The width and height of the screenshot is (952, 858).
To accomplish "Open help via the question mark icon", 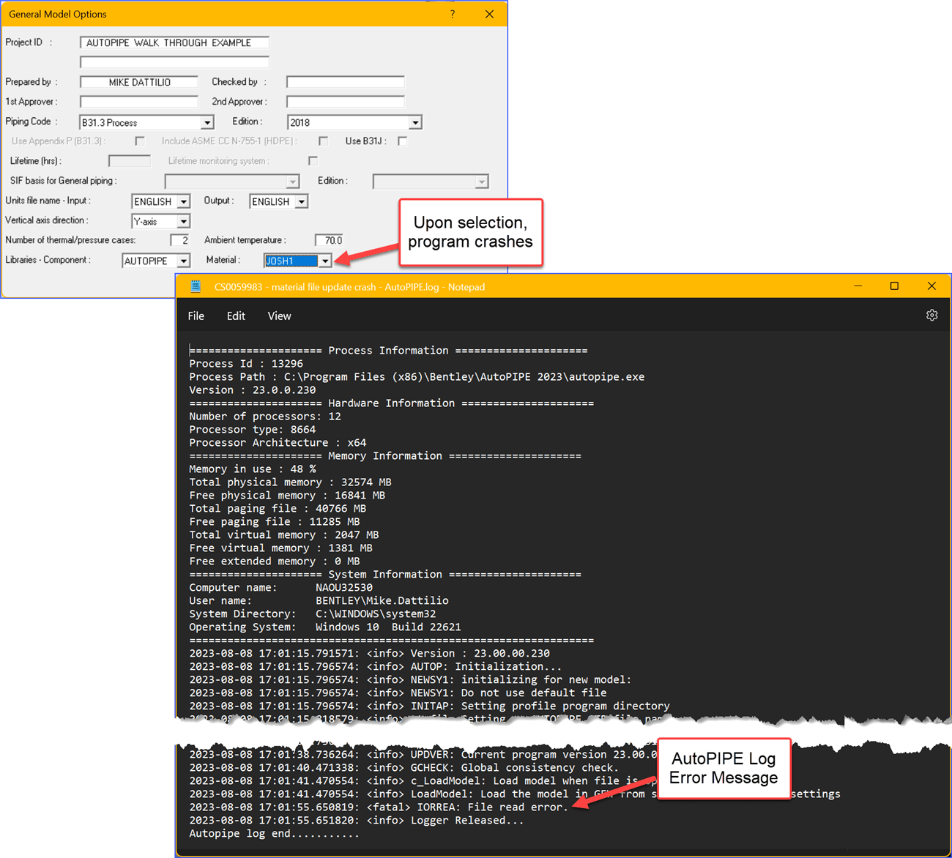I will tap(453, 14).
